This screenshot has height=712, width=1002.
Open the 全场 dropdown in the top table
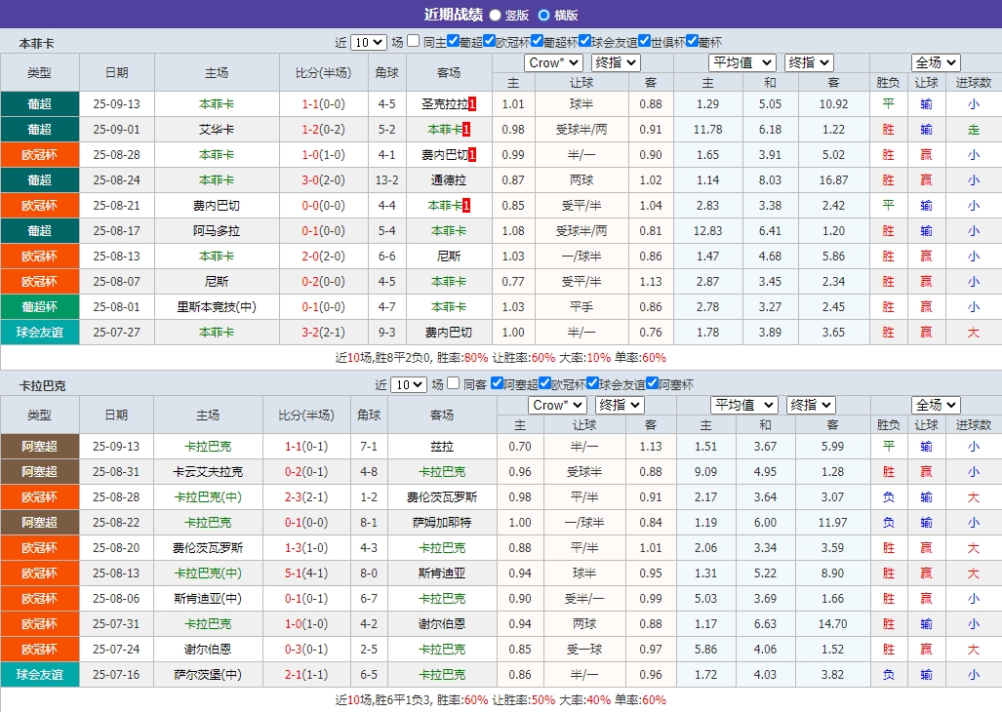pyautogui.click(x=934, y=61)
